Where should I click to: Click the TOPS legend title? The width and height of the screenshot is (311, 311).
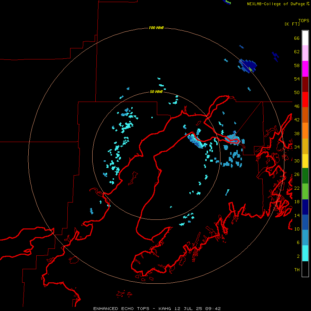click(x=304, y=21)
